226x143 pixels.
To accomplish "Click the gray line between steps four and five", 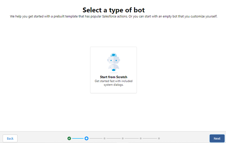I will [x=132, y=138].
